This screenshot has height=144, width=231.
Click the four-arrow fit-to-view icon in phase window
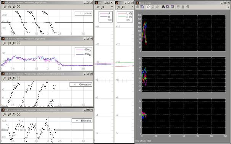click(x=18, y=7)
